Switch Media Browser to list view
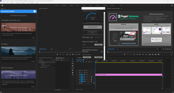The image size is (174, 93). pos(56,90)
